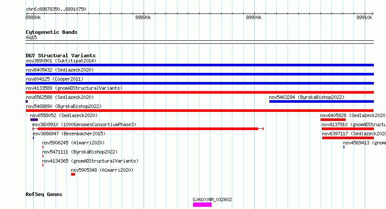Image resolution: width=386 pixels, height=209 pixels.
Task: Click the Cytogenetic Bands track title
Action: point(52,32)
